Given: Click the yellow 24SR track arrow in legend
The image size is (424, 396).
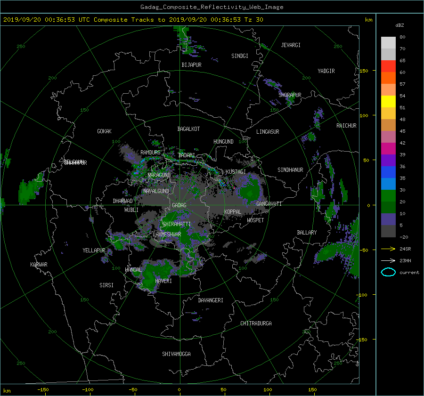Looking at the screenshot, I should (x=388, y=249).
